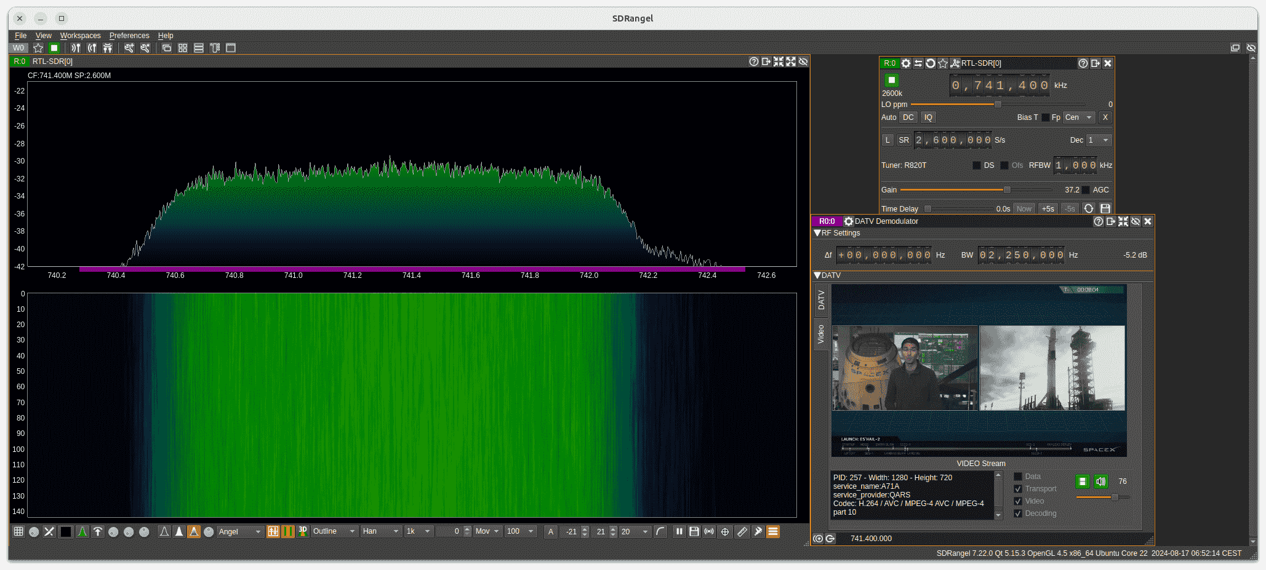
Task: Open the Han FFT window dropdown
Action: pyautogui.click(x=380, y=532)
